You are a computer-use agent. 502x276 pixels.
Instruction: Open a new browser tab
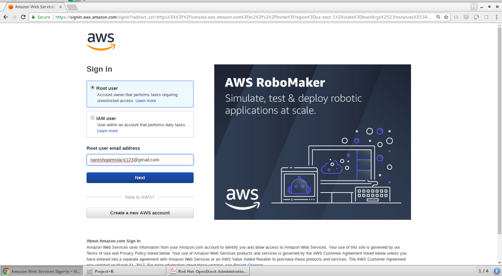click(72, 7)
